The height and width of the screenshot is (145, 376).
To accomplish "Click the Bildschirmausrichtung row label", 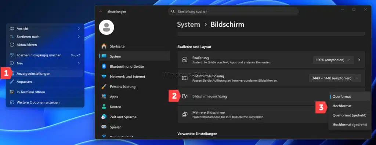I will (x=210, y=96).
